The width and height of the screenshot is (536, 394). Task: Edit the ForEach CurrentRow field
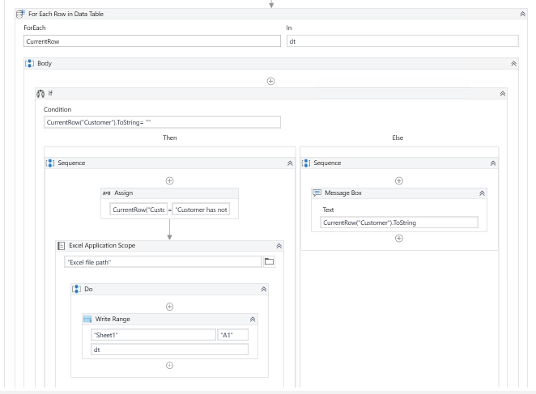[x=152, y=41]
